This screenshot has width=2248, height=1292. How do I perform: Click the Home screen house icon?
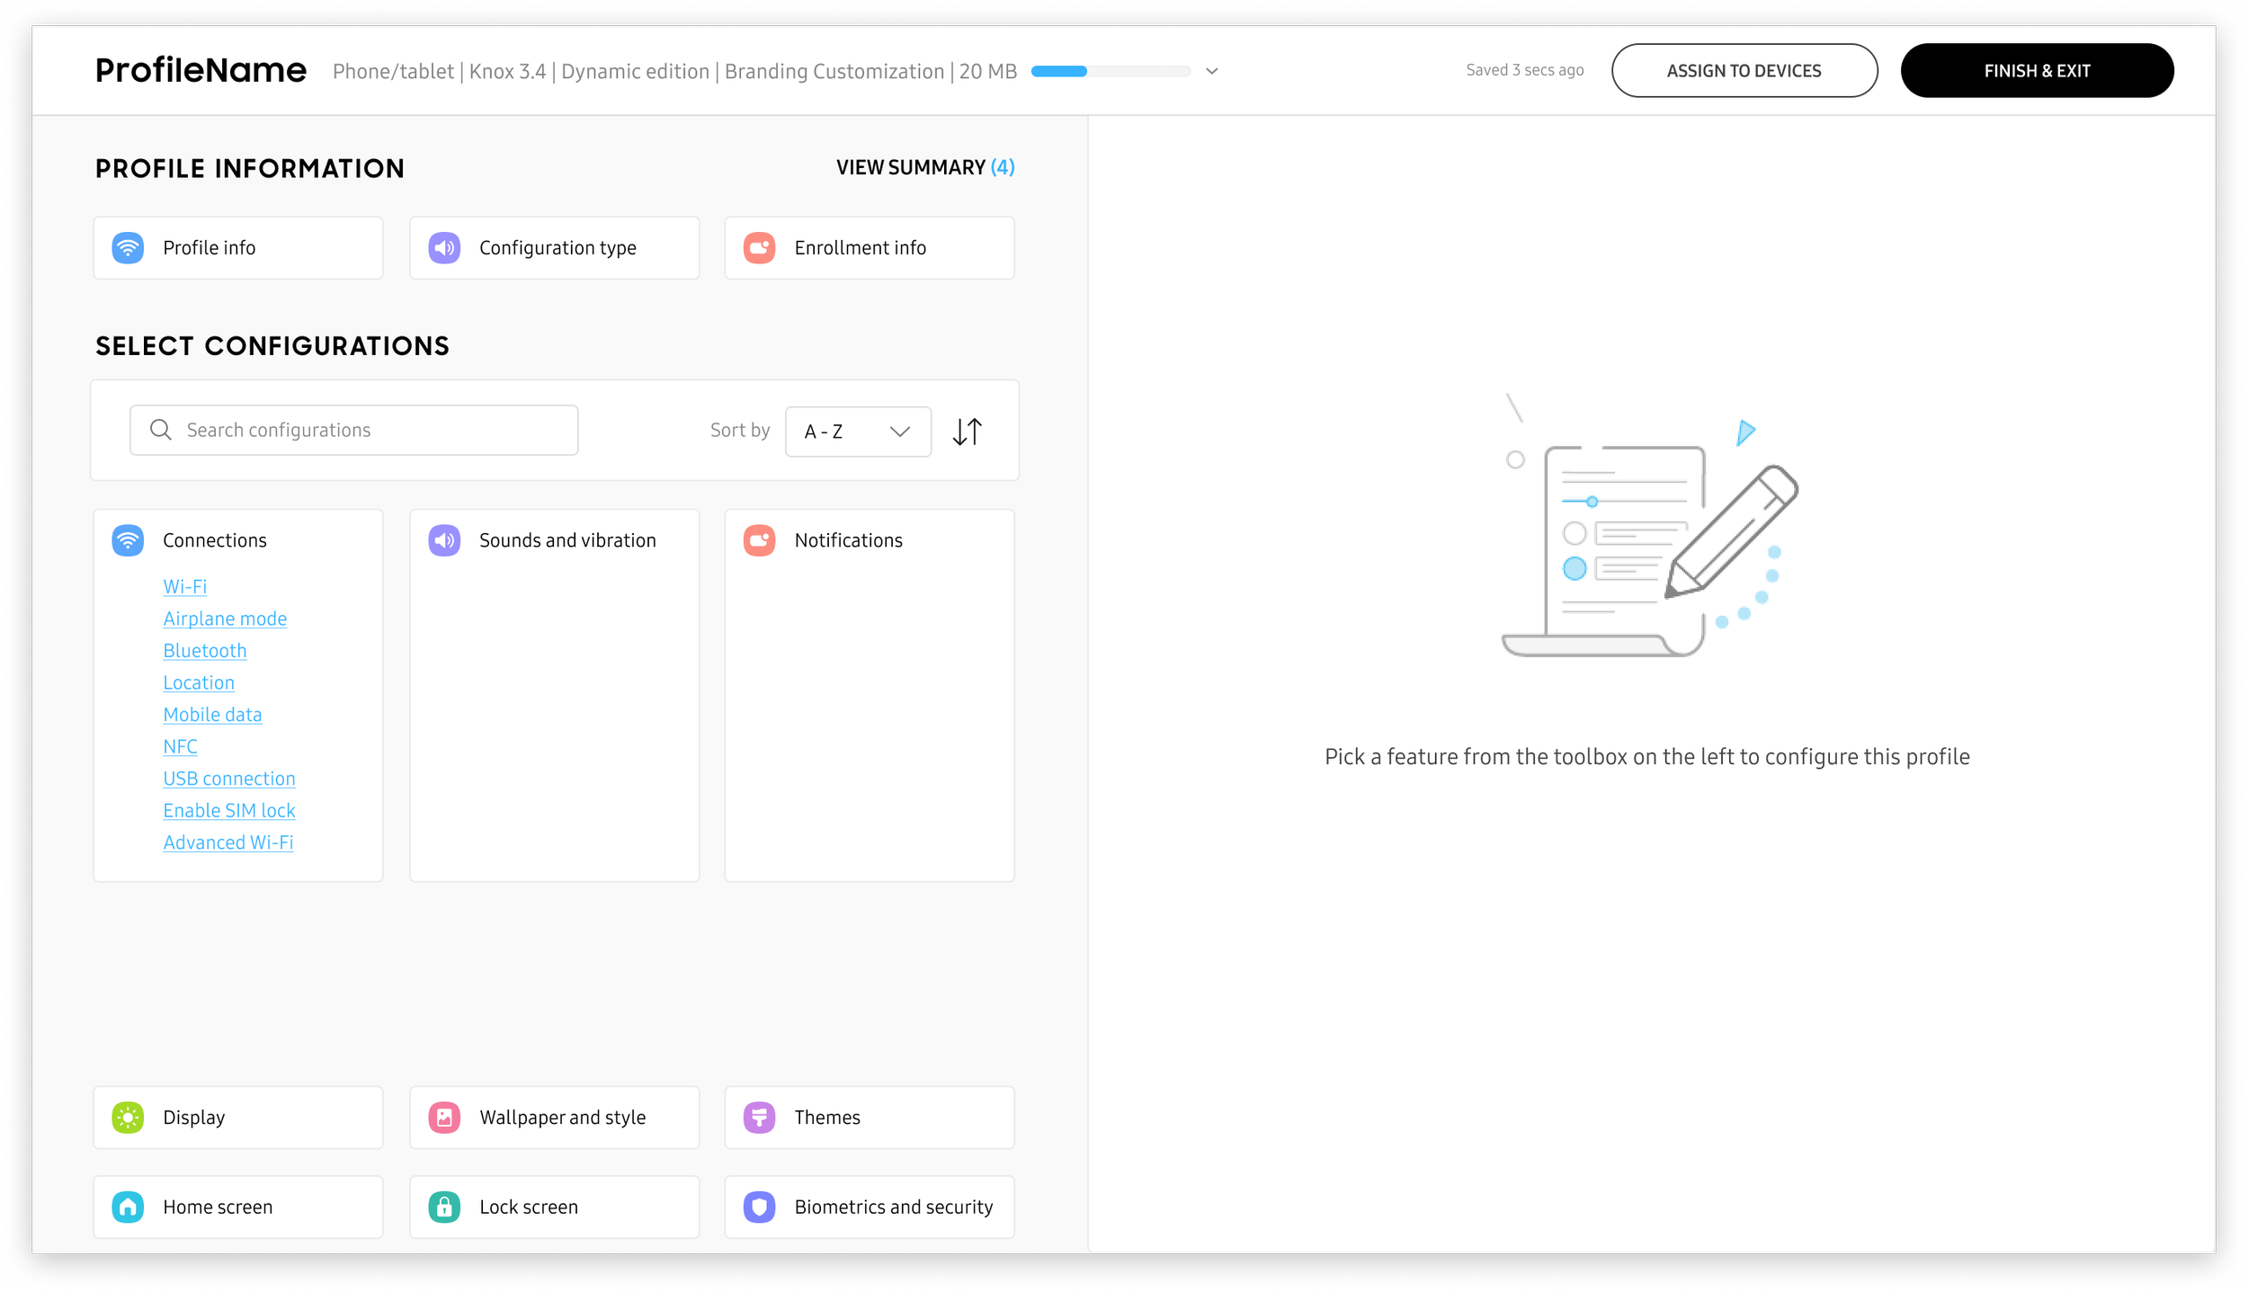pos(128,1207)
